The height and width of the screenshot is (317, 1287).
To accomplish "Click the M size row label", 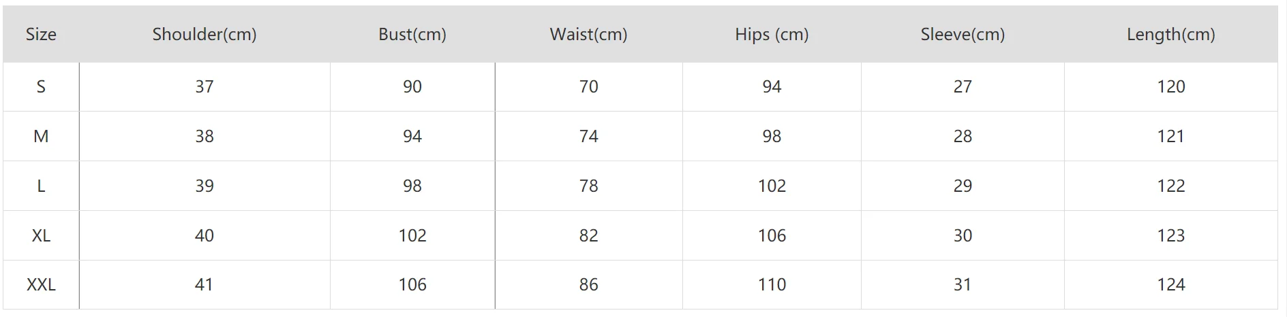I will [41, 136].
